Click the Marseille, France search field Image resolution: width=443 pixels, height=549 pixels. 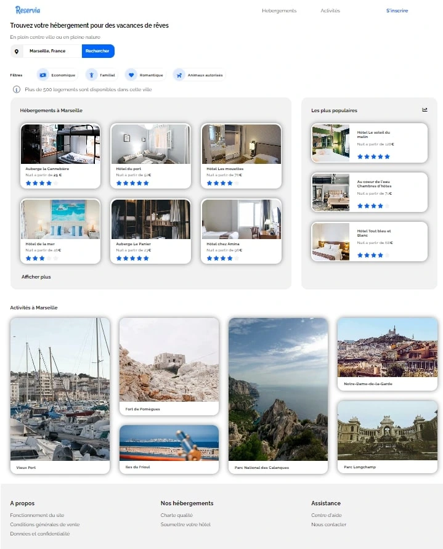(x=52, y=51)
